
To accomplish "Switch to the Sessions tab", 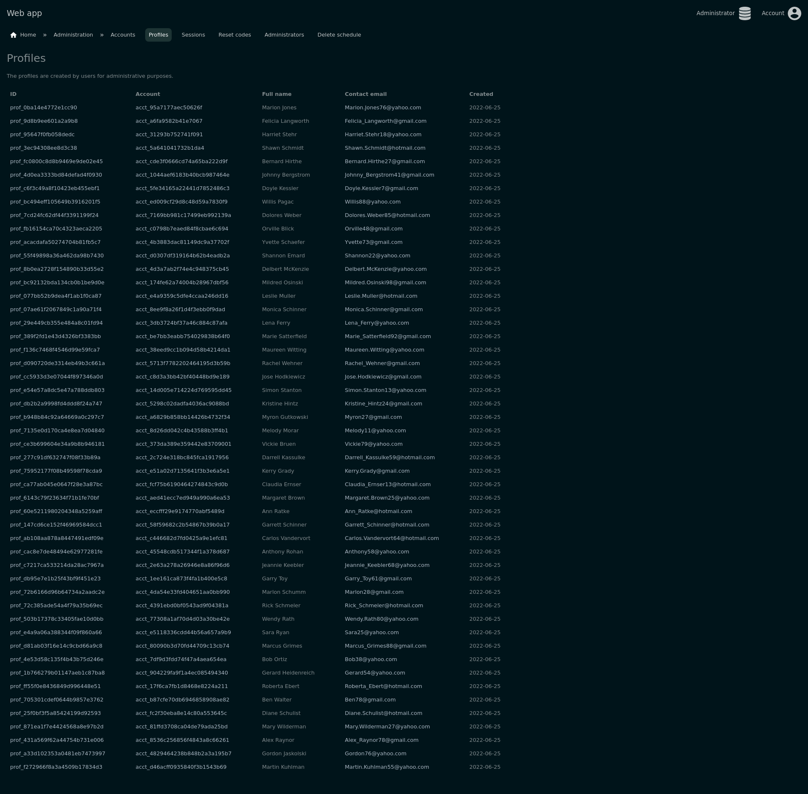I will tap(193, 35).
